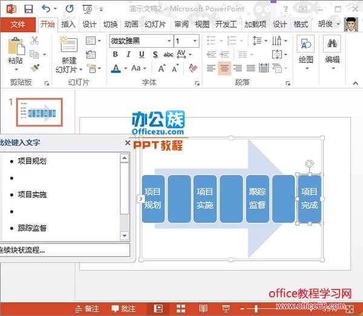This screenshot has height=316, width=363.
Task: Open the Drawing tools button
Action: (306, 52)
